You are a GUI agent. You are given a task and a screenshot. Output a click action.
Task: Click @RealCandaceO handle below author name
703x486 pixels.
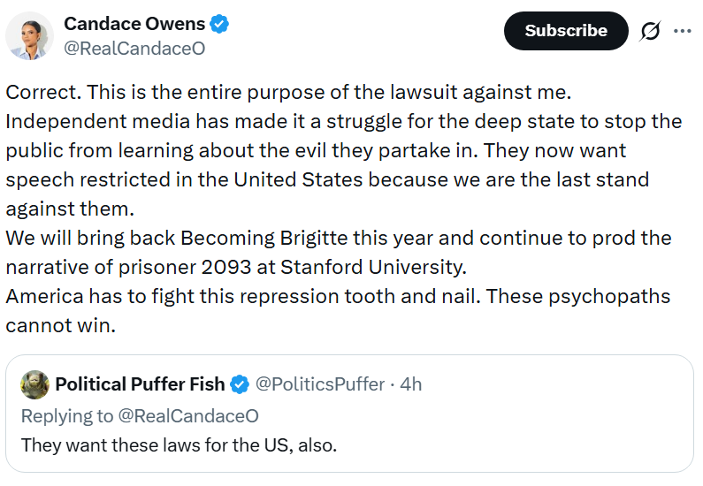click(134, 49)
